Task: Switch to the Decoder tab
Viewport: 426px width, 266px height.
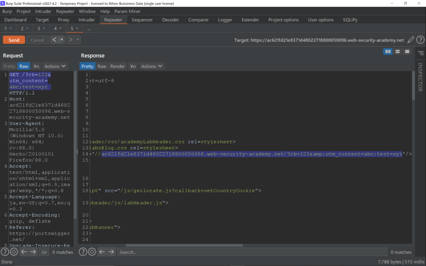Action: pyautogui.click(x=170, y=20)
